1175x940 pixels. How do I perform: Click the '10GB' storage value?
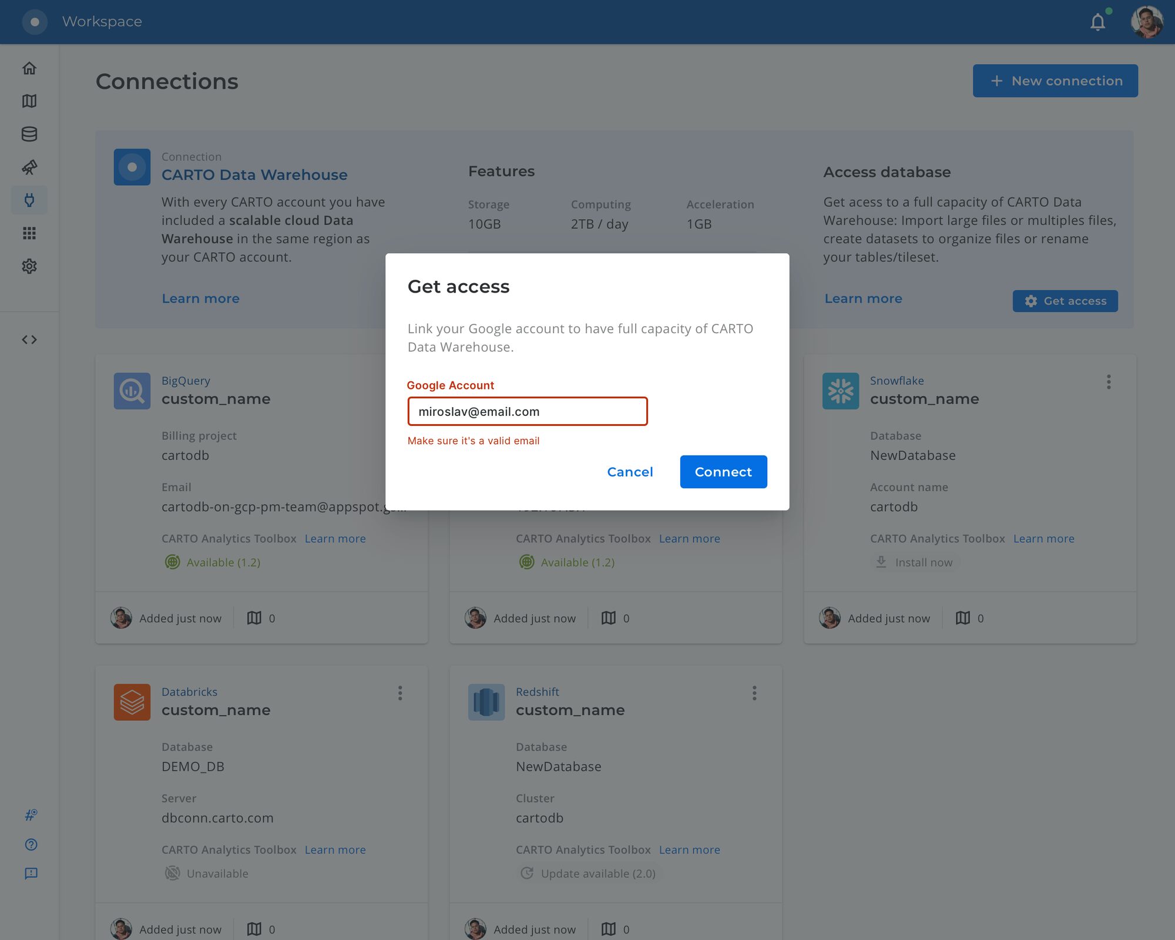[484, 224]
